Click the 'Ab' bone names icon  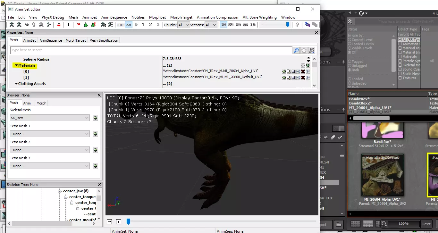[27, 25]
